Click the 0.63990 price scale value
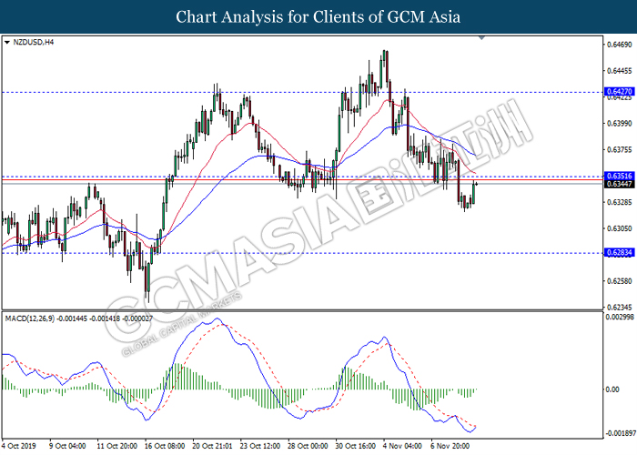Screen dimensions: 637x455 click(619, 124)
